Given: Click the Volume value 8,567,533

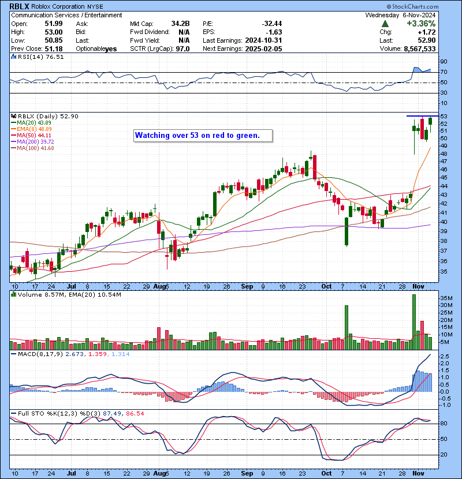Looking at the screenshot, I should coord(420,49).
